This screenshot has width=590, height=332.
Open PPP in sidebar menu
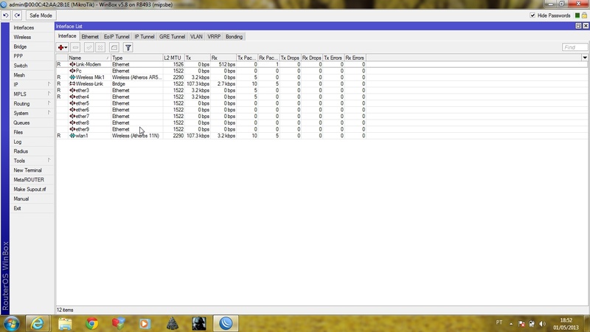tap(32, 56)
